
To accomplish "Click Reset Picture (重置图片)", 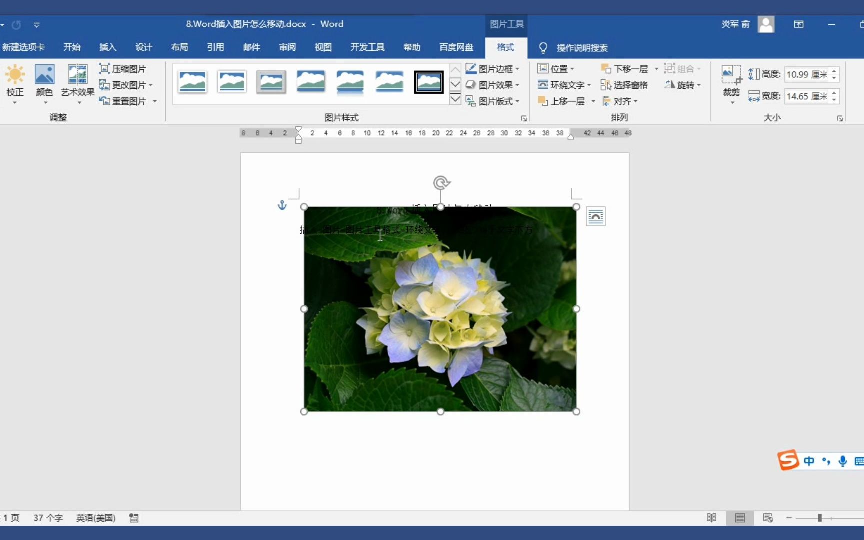I will tap(123, 101).
